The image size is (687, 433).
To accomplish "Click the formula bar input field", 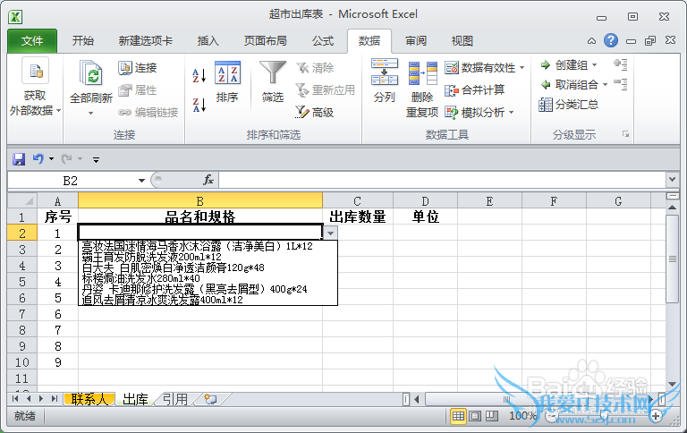I will pos(442,180).
